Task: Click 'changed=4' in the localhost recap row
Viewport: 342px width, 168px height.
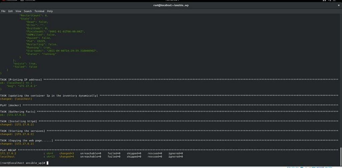Action: (x=67, y=157)
